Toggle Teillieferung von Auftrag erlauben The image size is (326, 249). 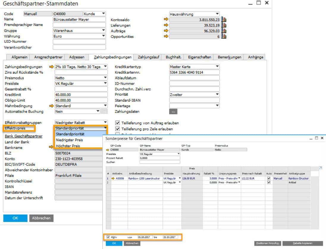[117, 123]
